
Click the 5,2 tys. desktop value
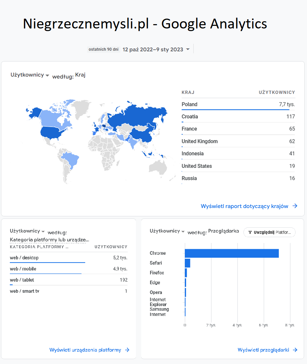120,258
